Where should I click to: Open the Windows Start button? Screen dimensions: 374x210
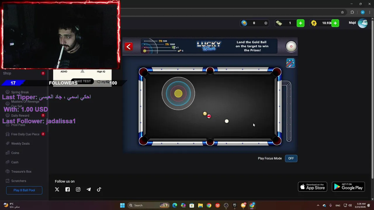click(x=122, y=205)
